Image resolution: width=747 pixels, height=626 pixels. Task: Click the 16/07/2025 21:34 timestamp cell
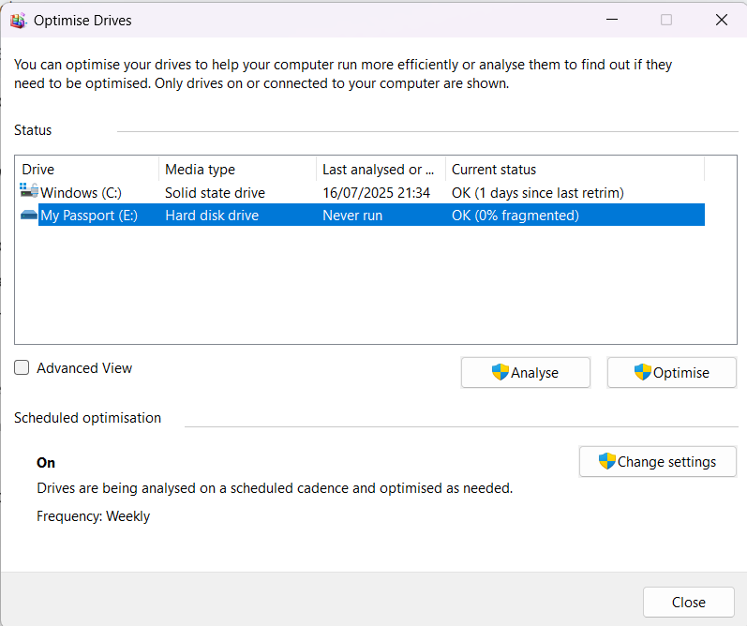(x=376, y=193)
